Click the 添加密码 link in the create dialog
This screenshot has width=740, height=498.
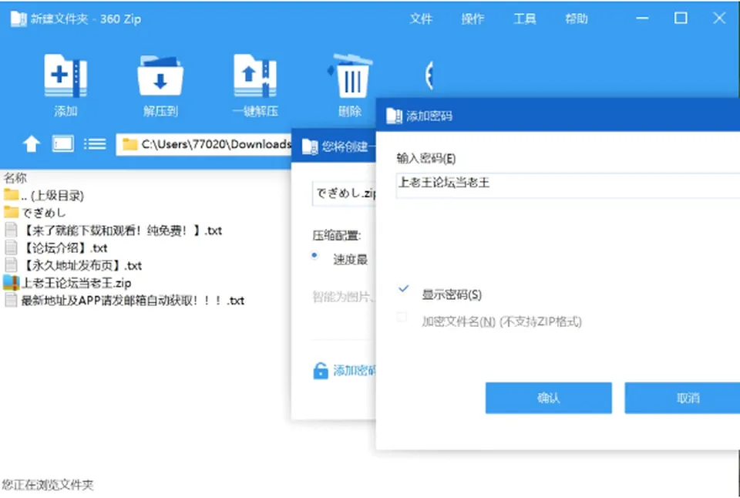point(355,371)
